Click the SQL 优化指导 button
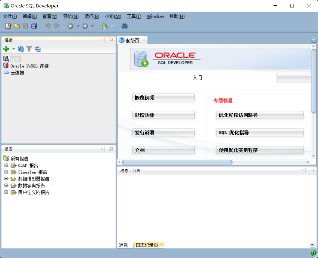The width and height of the screenshot is (318, 258). click(x=259, y=133)
